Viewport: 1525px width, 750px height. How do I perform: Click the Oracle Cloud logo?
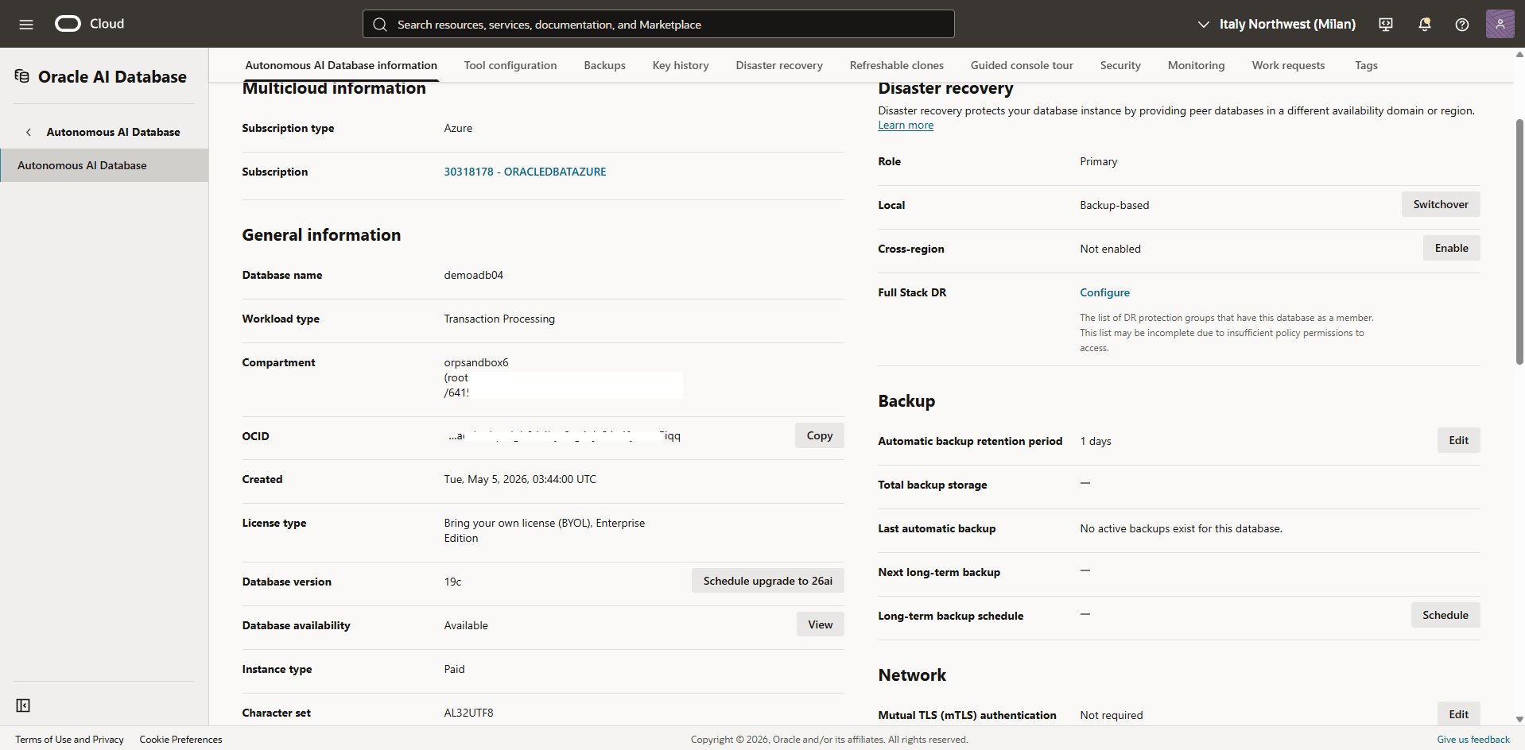[x=89, y=24]
